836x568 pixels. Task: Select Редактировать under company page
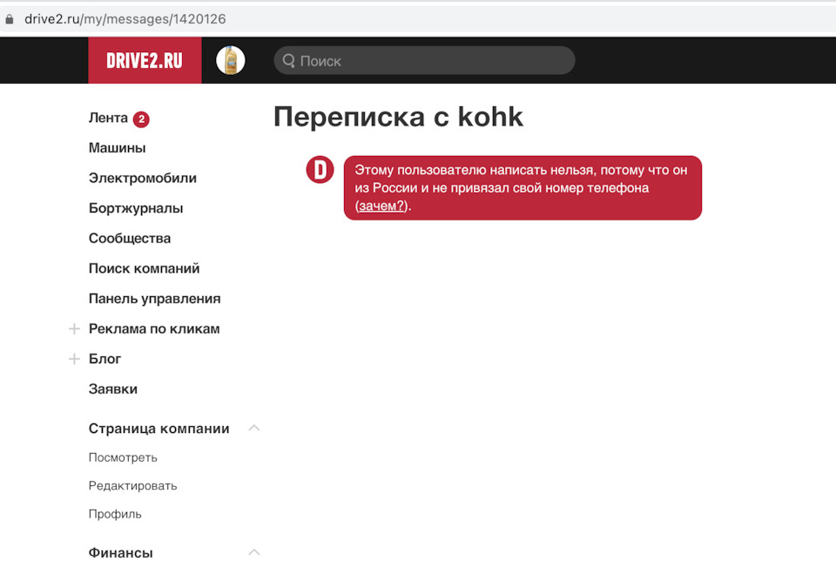tap(132, 486)
